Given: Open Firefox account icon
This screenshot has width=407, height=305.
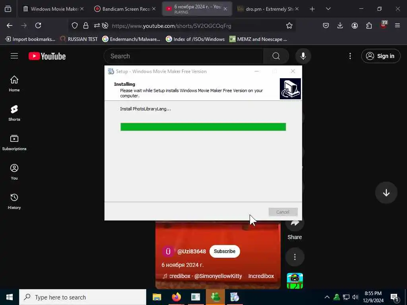Looking at the screenshot, I should tap(355, 25).
